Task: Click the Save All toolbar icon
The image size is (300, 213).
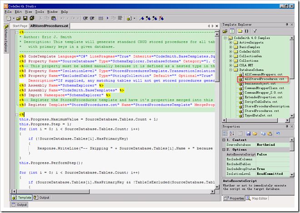Action: [x=32, y=18]
